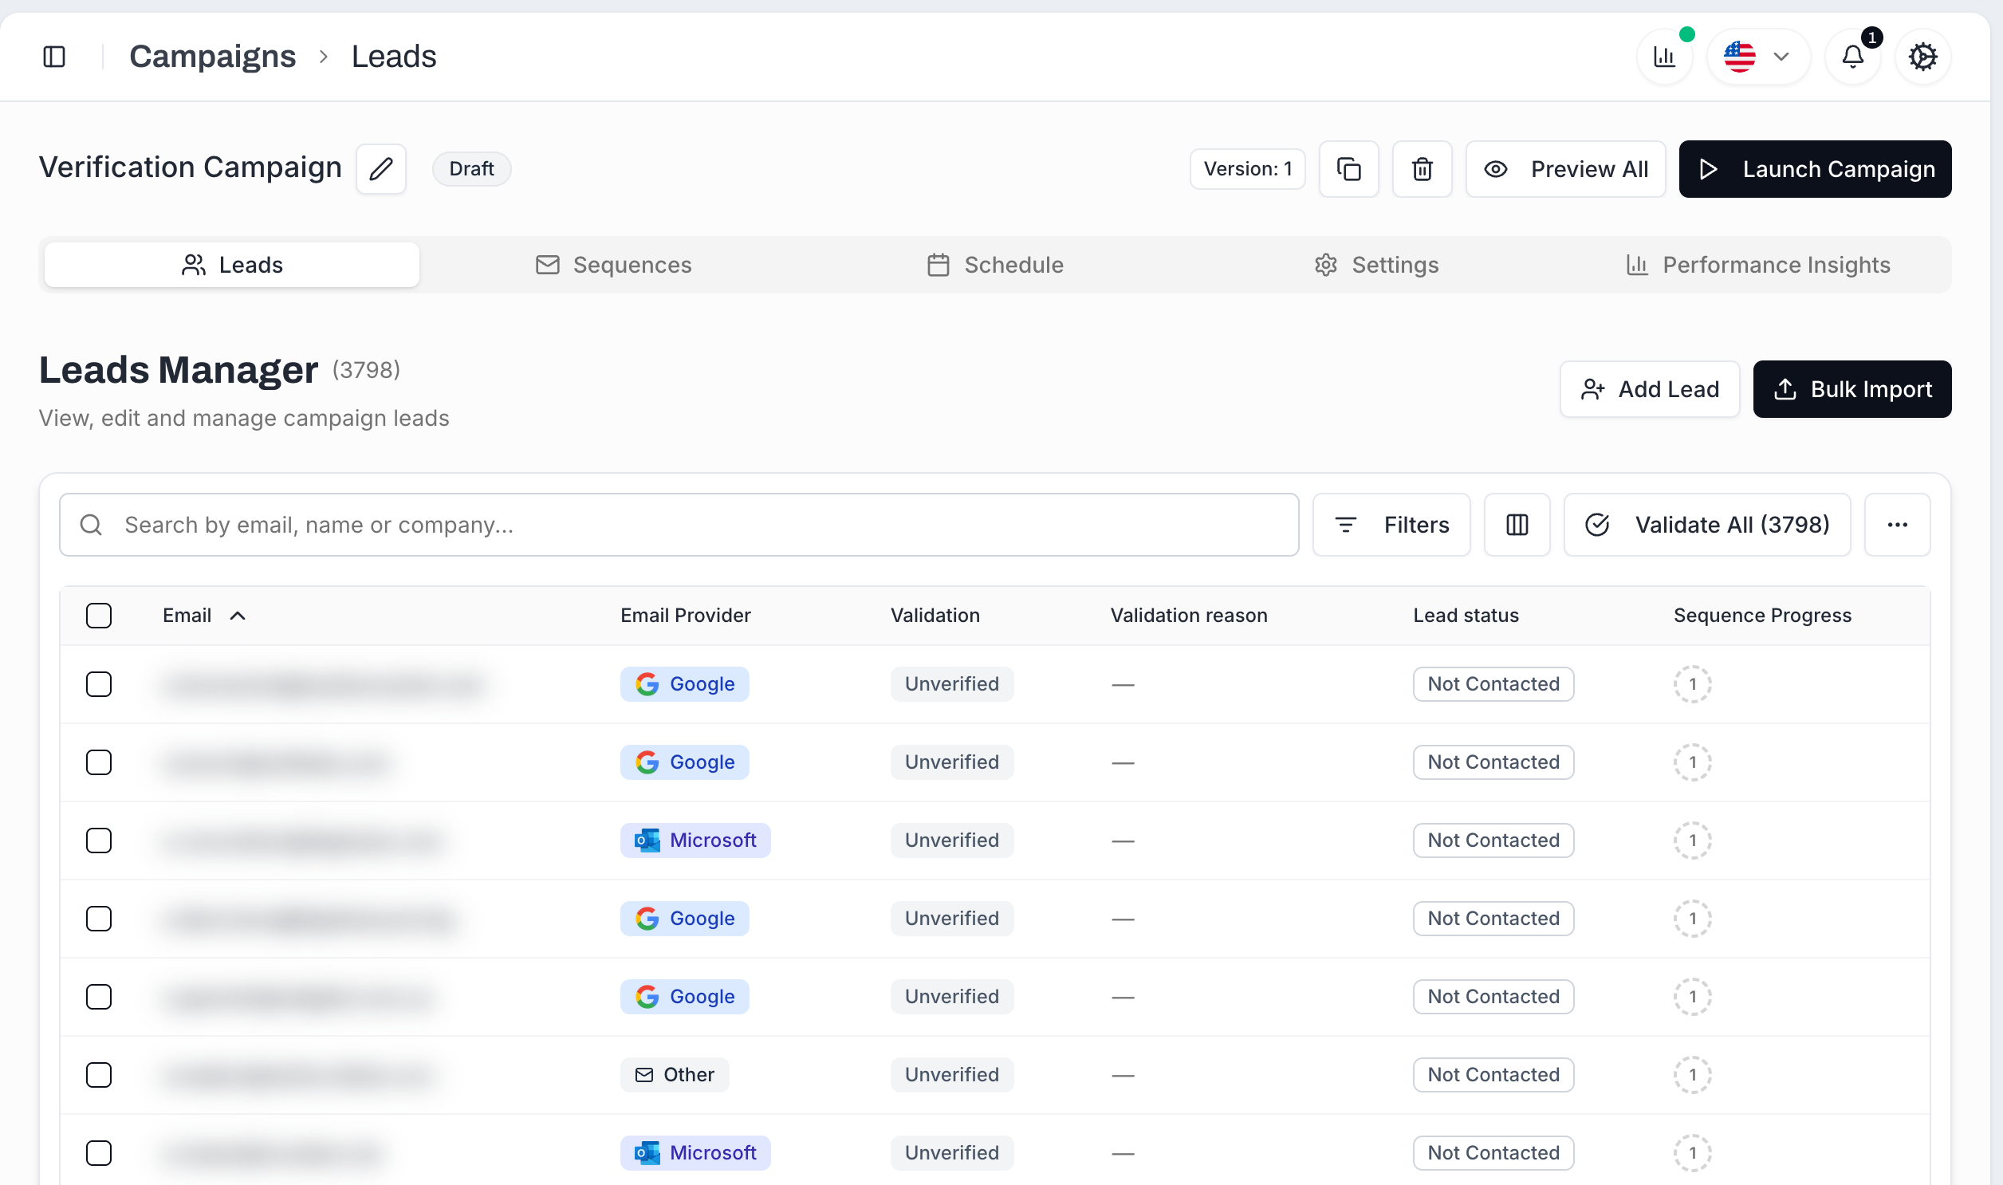Viewport: 2003px width, 1185px height.
Task: Select the last visible row checkbox
Action: coord(99,1154)
